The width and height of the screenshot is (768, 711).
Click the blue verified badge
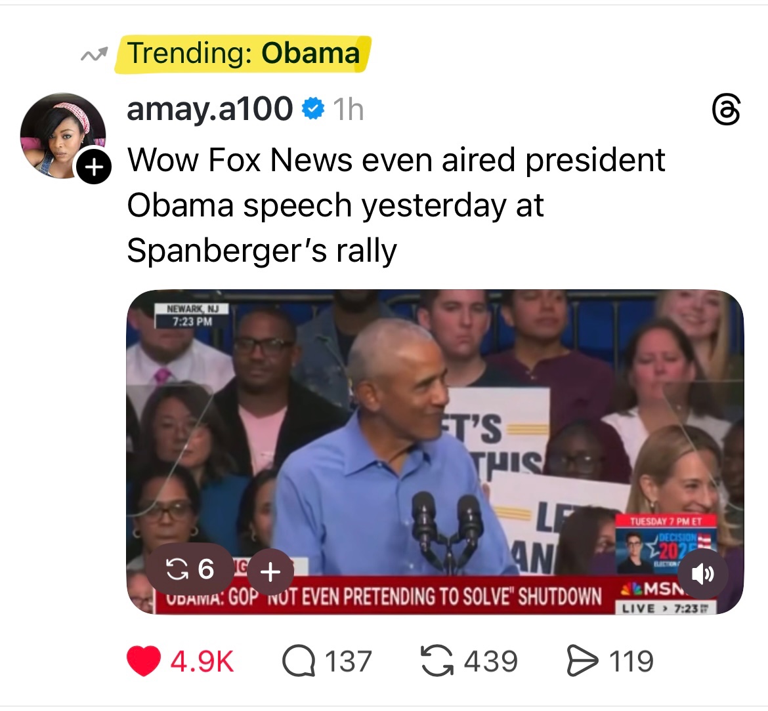(x=314, y=108)
